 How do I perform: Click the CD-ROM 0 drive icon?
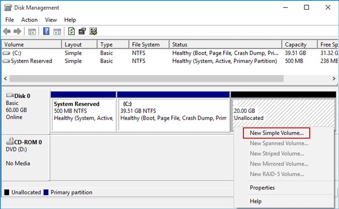click(10, 141)
